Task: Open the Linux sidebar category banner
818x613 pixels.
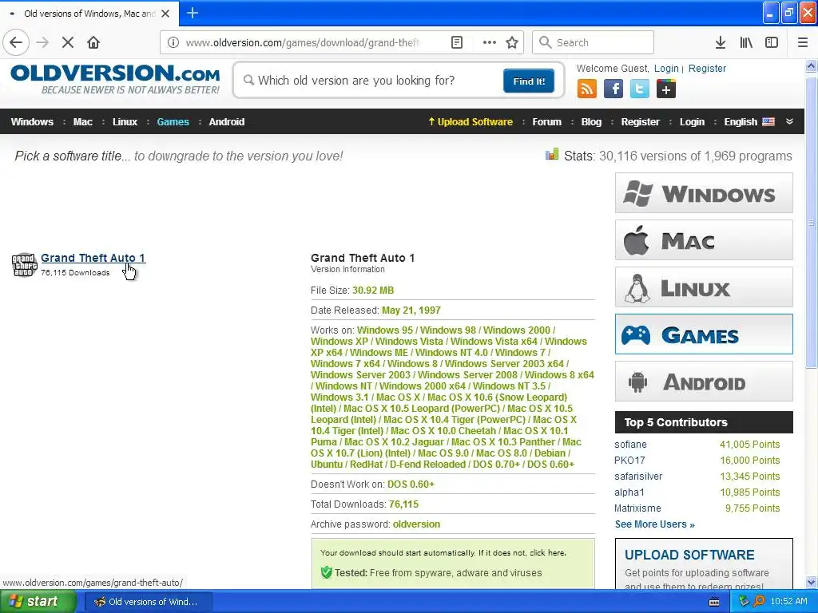Action: pos(704,287)
